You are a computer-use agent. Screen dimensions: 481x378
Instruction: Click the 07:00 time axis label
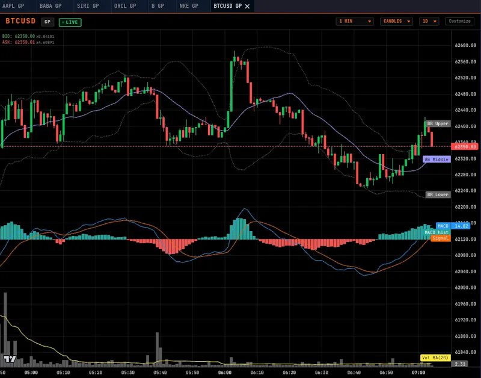[418, 373]
